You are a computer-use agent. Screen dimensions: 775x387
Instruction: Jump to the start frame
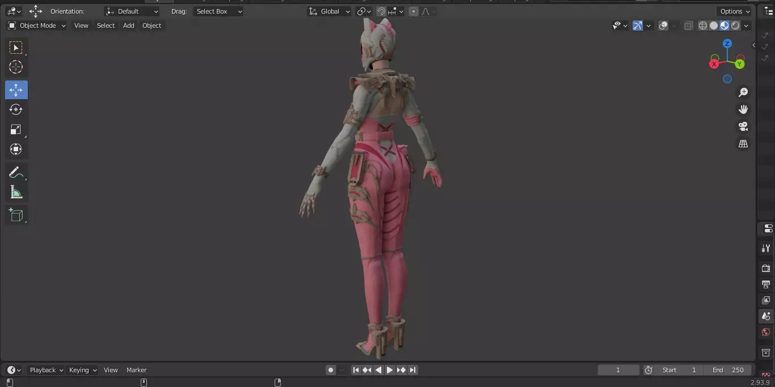pos(356,370)
